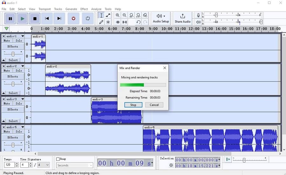Click the Undo arrow icon
Image resolution: width=286 pixels, height=175 pixels.
click(138, 22)
